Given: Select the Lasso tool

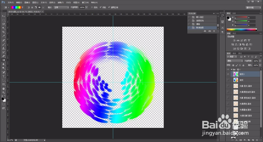Looking at the screenshot, I should click(x=3, y=24).
